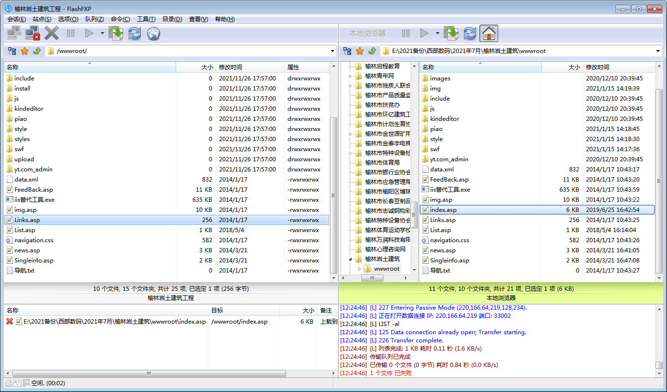Screen dimensions: 667x392
Task: Click the Abort X icon in remote toolbar
Action: pos(52,33)
